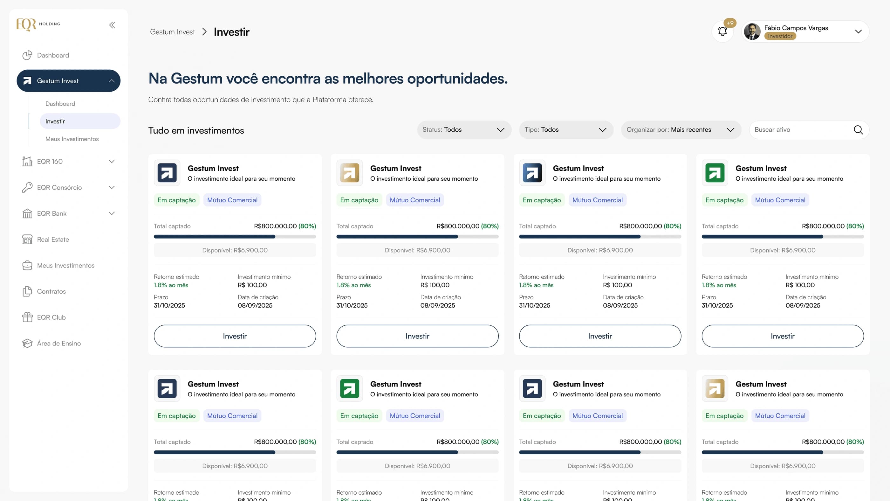
Task: Click the dark blue logo of the first bottom-row card
Action: [x=167, y=388]
